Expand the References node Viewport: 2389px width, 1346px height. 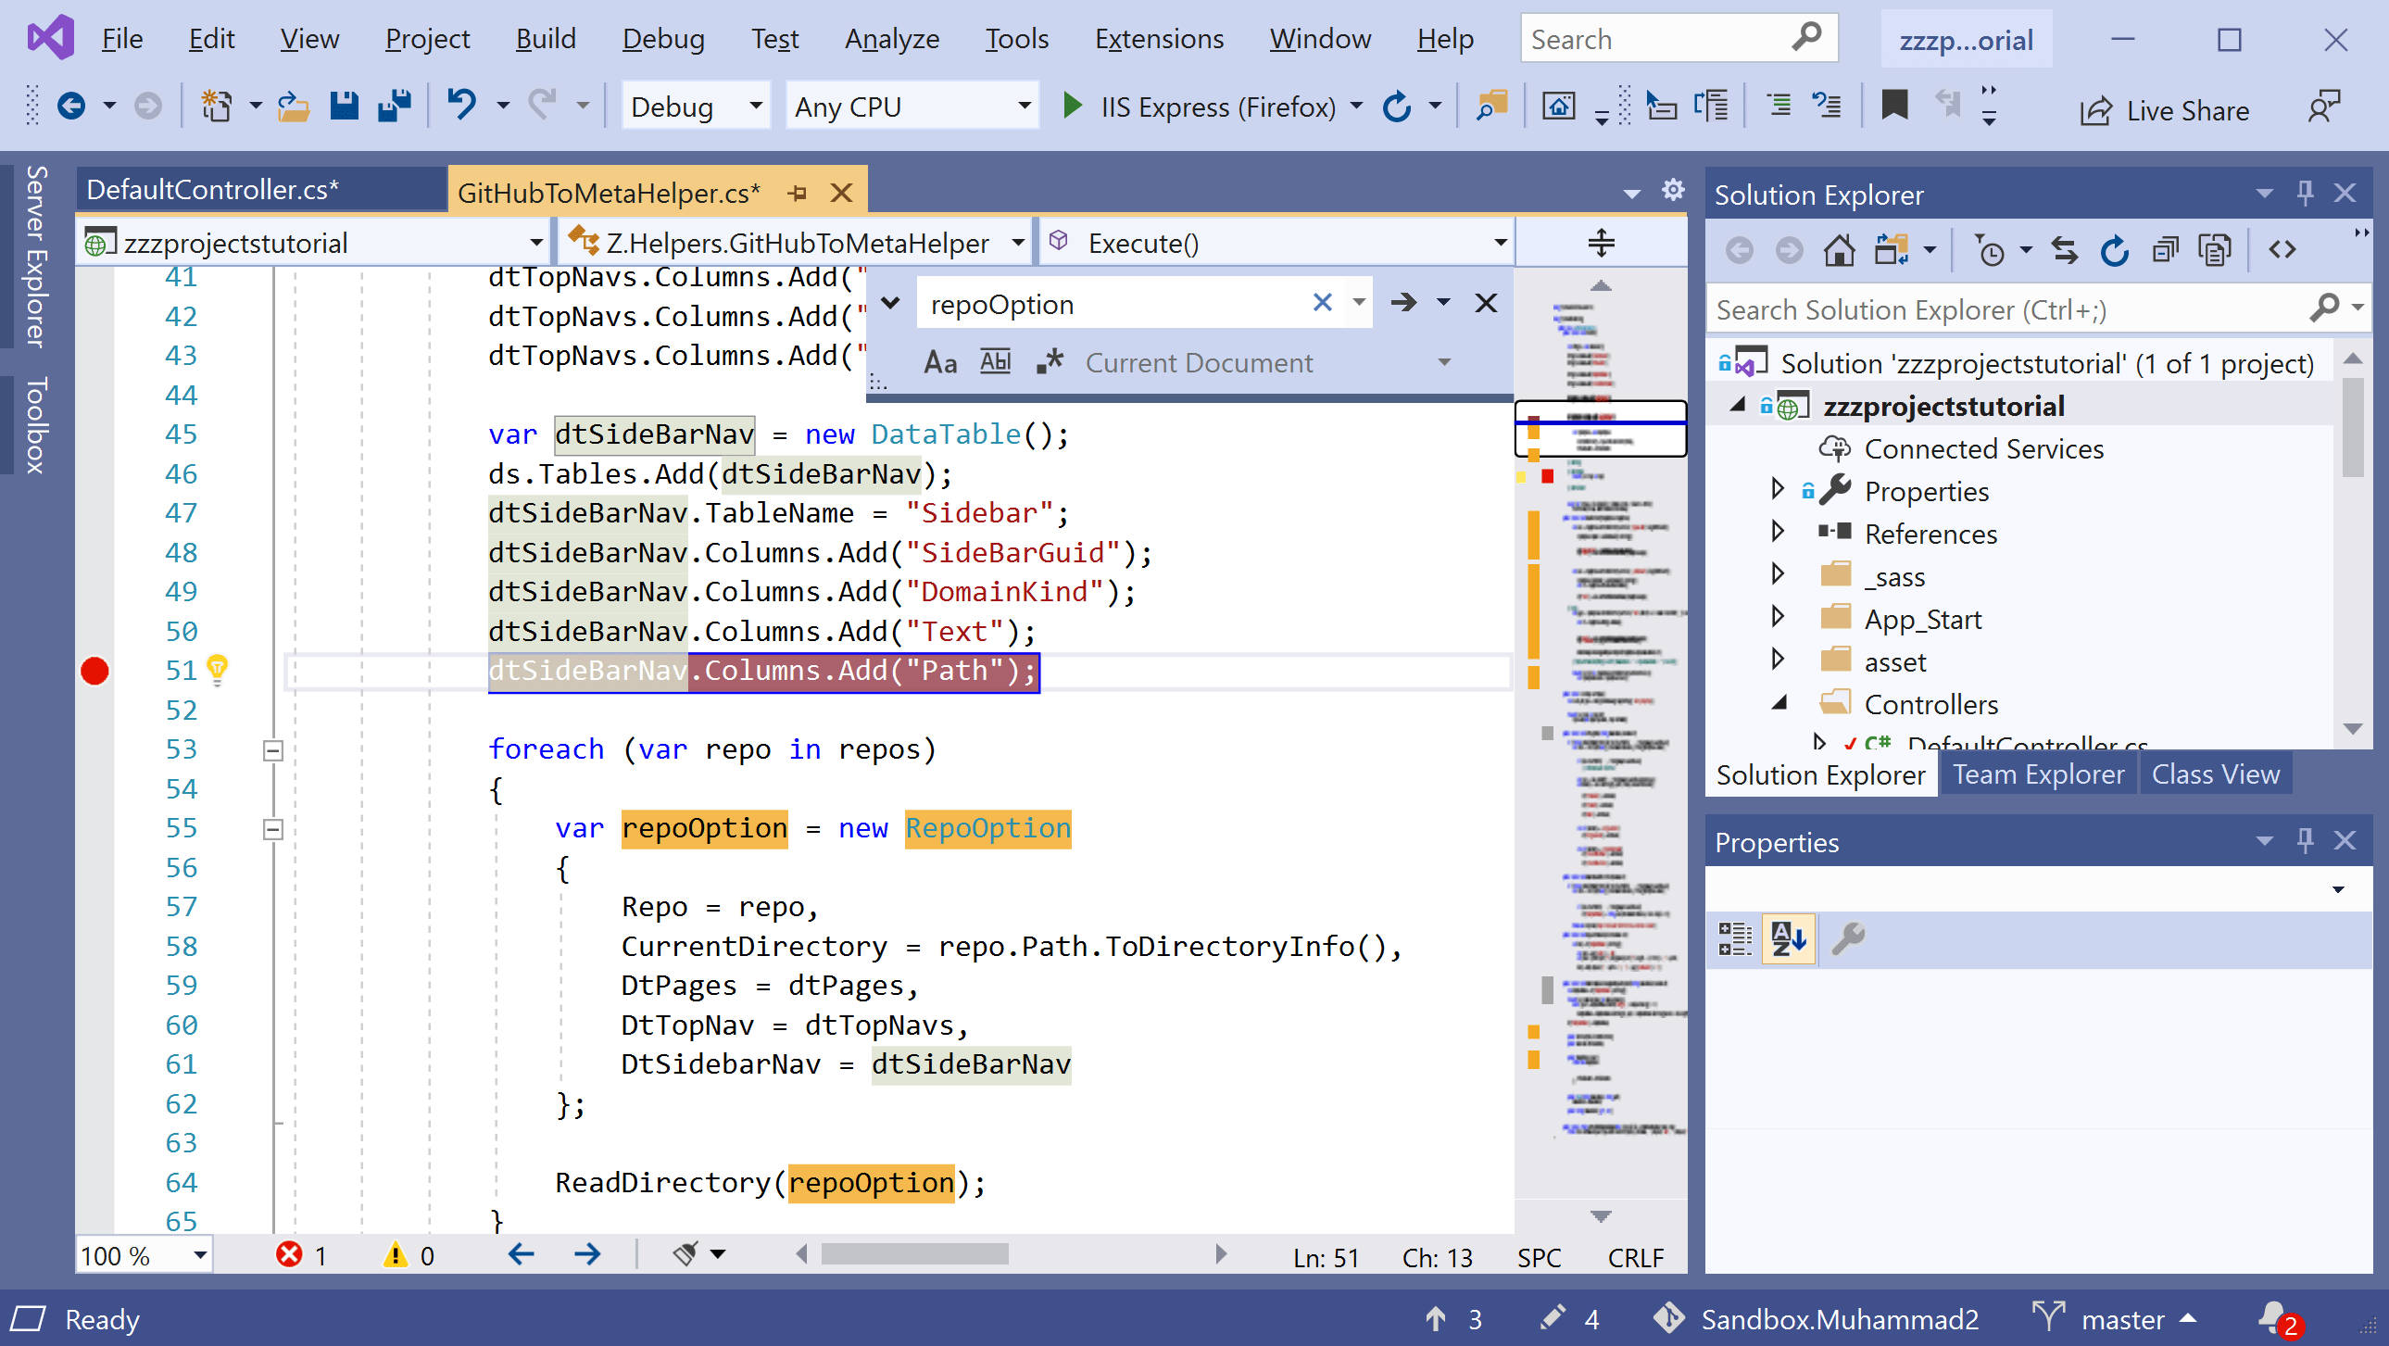tap(1779, 532)
